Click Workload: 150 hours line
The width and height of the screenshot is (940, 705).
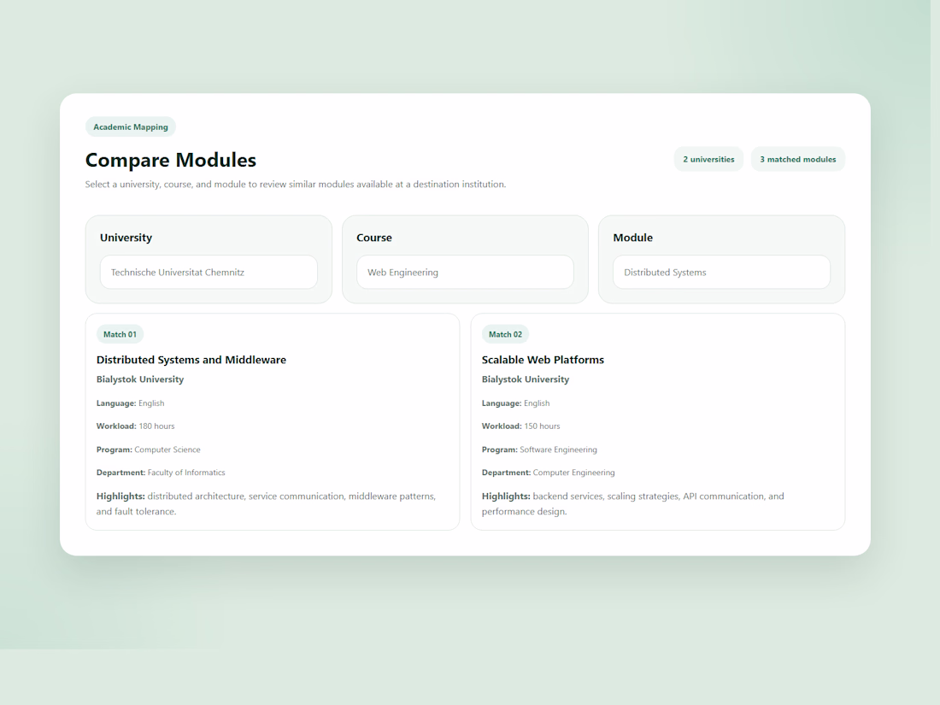pyautogui.click(x=521, y=426)
